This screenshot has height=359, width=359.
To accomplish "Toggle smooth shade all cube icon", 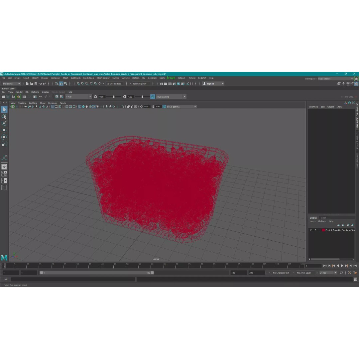I will [x=83, y=107].
